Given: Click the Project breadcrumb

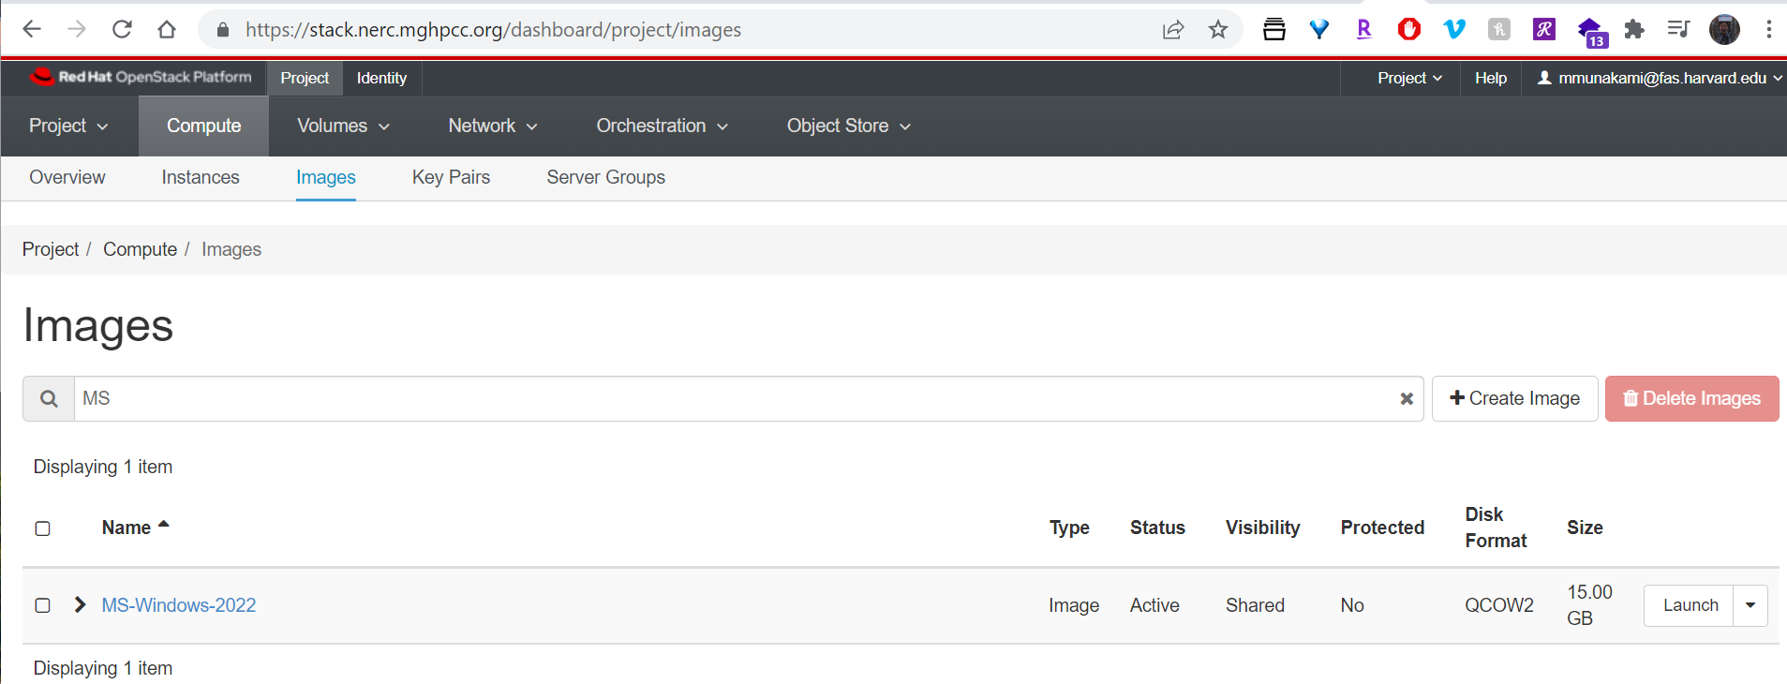Looking at the screenshot, I should click(x=51, y=249).
